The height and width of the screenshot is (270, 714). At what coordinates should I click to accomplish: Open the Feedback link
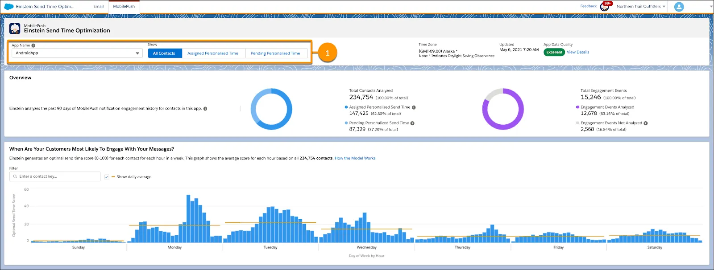click(x=589, y=6)
